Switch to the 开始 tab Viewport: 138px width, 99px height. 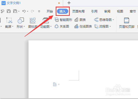pyautogui.click(x=50, y=11)
